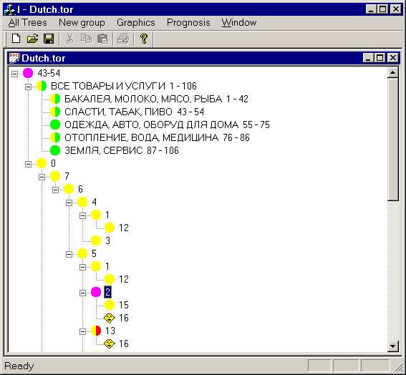Click the Open folder toolbar icon

coord(32,39)
